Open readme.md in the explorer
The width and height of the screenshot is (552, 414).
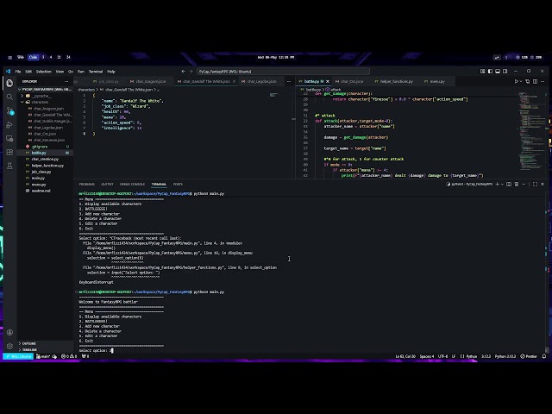[41, 191]
